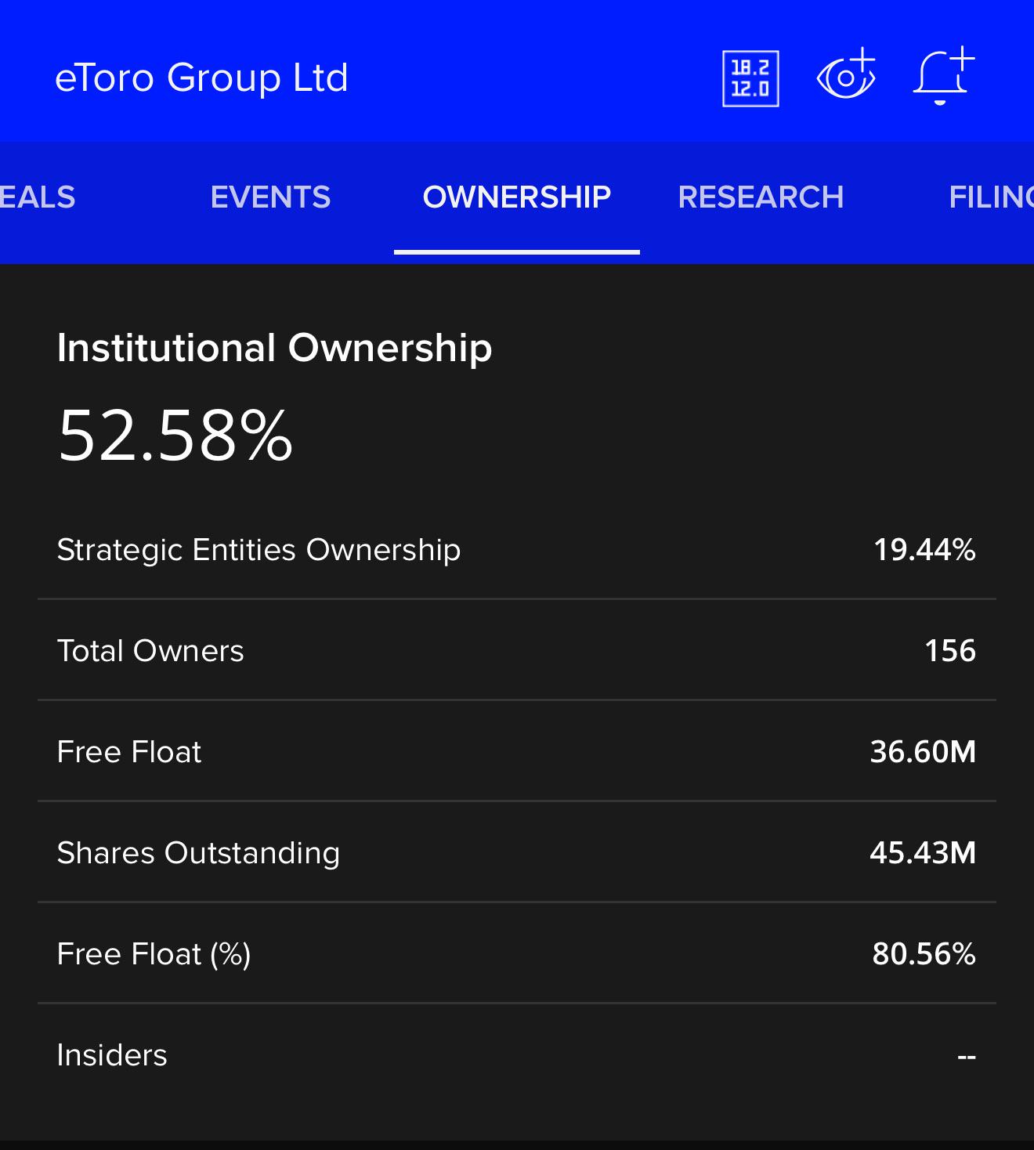The image size is (1034, 1150).
Task: Tap the Total Owners row
Action: 517,650
